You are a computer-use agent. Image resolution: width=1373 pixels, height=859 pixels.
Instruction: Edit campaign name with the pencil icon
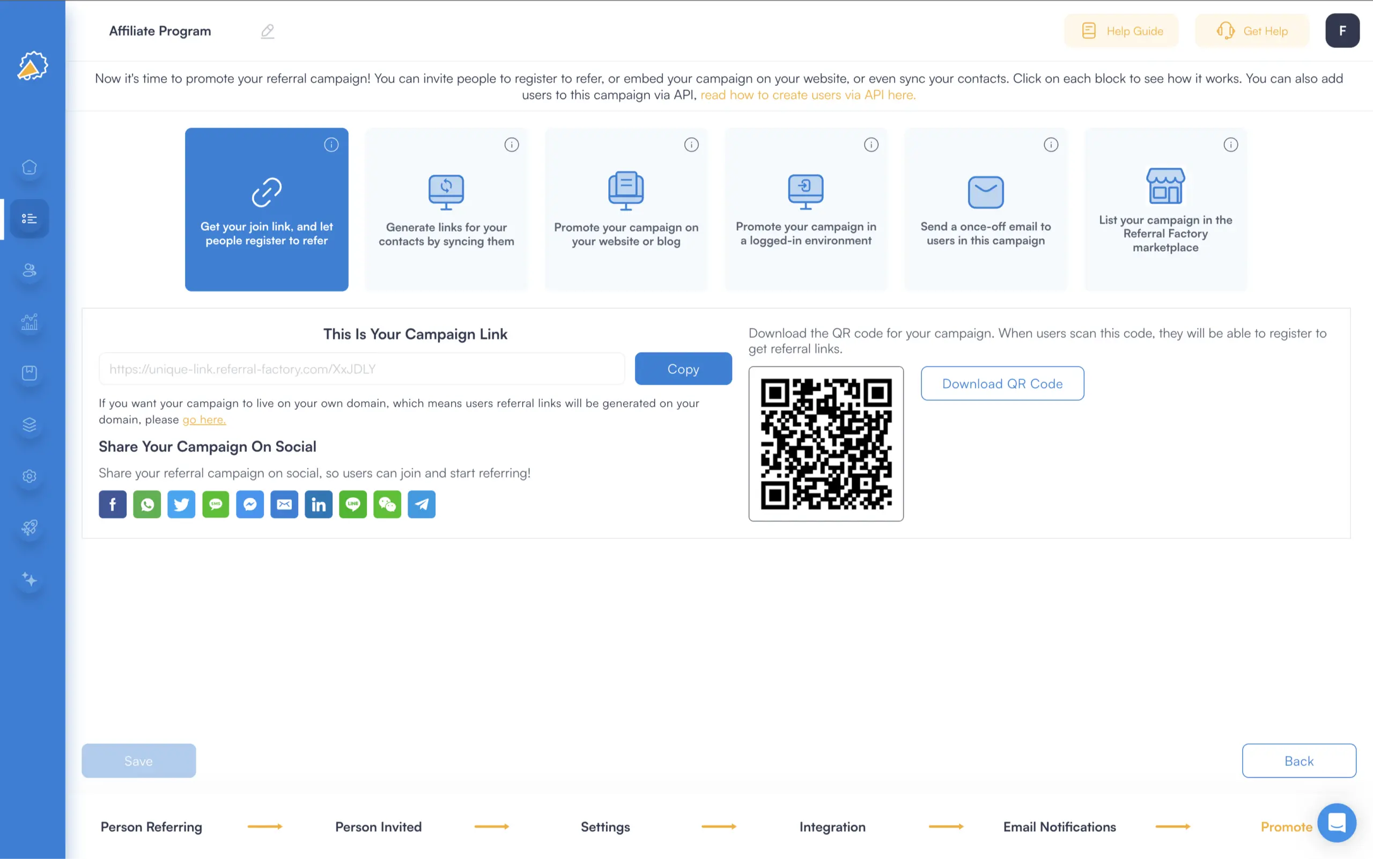coord(268,31)
